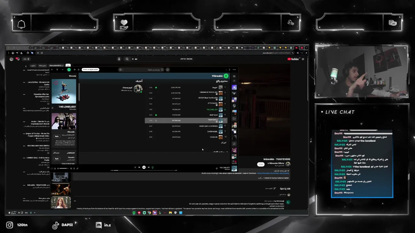Viewport: 415px width, 233px height.
Task: Expand Spotify popular tracks 'see more'
Action: pos(224,143)
